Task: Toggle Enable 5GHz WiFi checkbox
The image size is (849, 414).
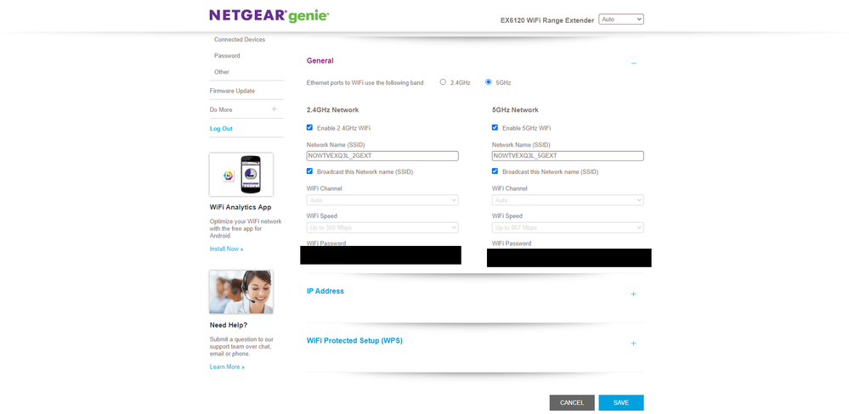Action: [495, 127]
